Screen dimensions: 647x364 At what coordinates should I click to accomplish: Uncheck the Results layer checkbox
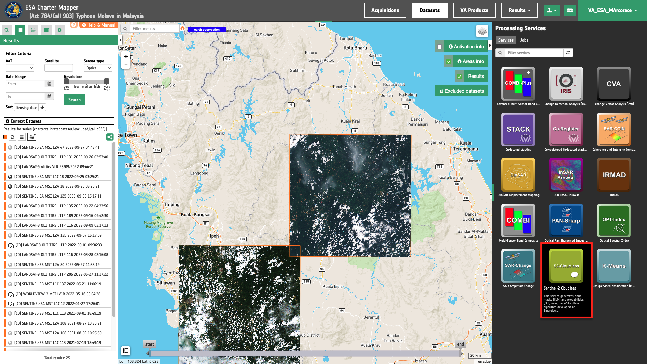[x=459, y=77]
